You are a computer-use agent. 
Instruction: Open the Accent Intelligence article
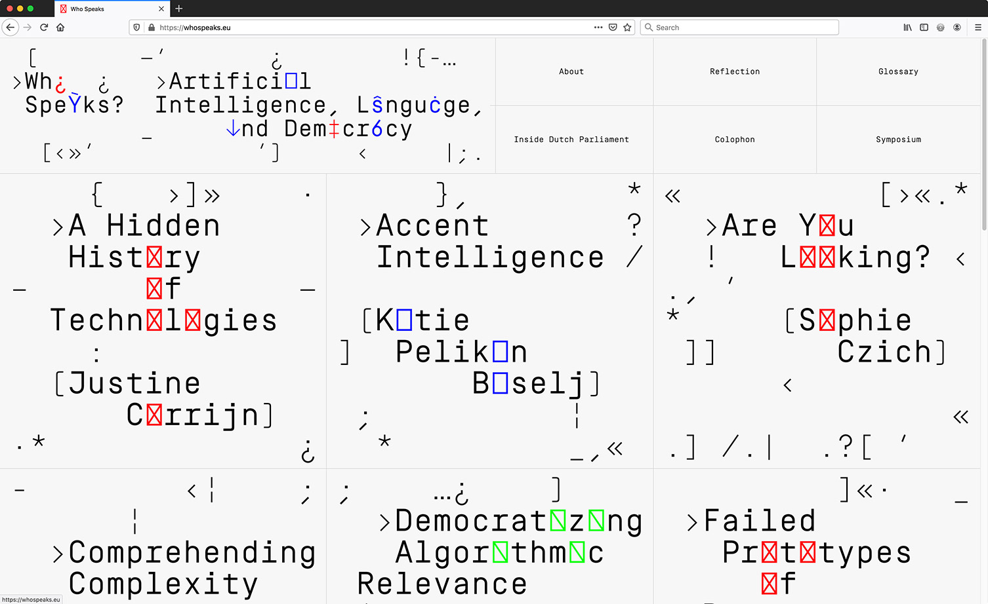pos(490,242)
